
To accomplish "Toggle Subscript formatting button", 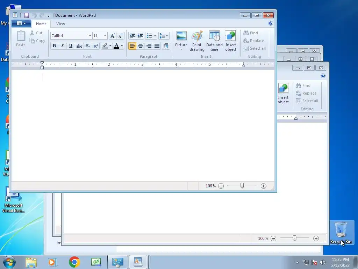I will pyautogui.click(x=87, y=46).
